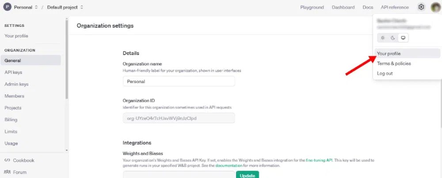Image resolution: width=442 pixels, height=178 pixels.
Task: Switch to light theme
Action: pyautogui.click(x=383, y=38)
